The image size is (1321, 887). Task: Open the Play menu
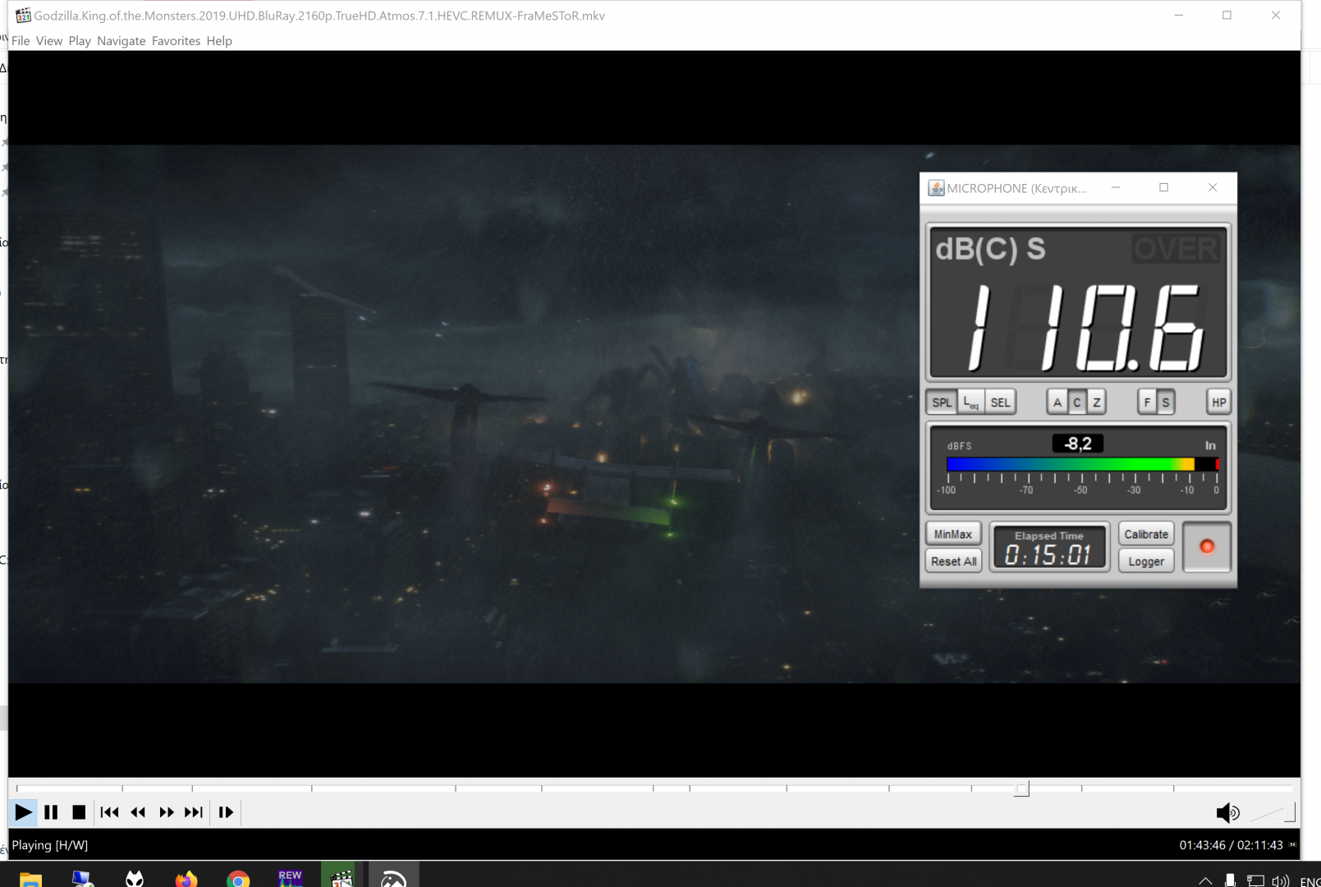pyautogui.click(x=80, y=41)
